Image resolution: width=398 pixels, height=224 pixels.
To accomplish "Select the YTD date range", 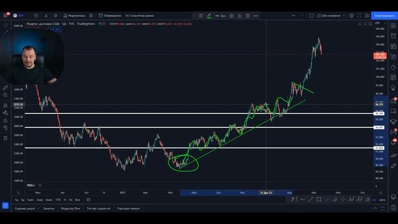I will pos(58,200).
